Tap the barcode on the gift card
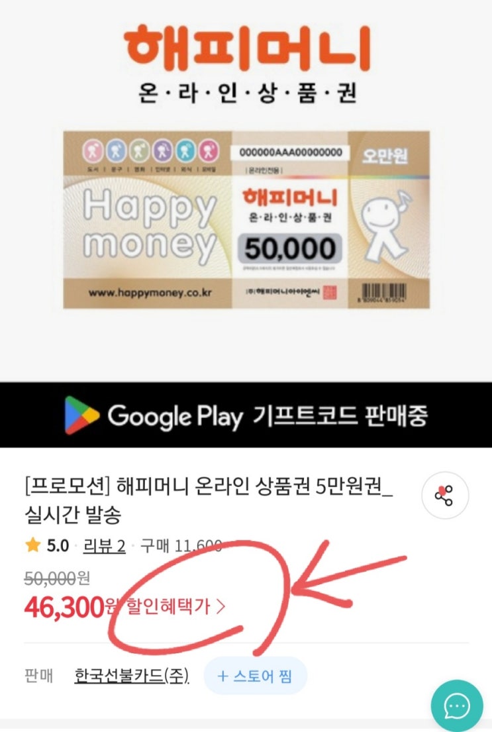Screen dimensions: 492x732 pyautogui.click(x=382, y=293)
